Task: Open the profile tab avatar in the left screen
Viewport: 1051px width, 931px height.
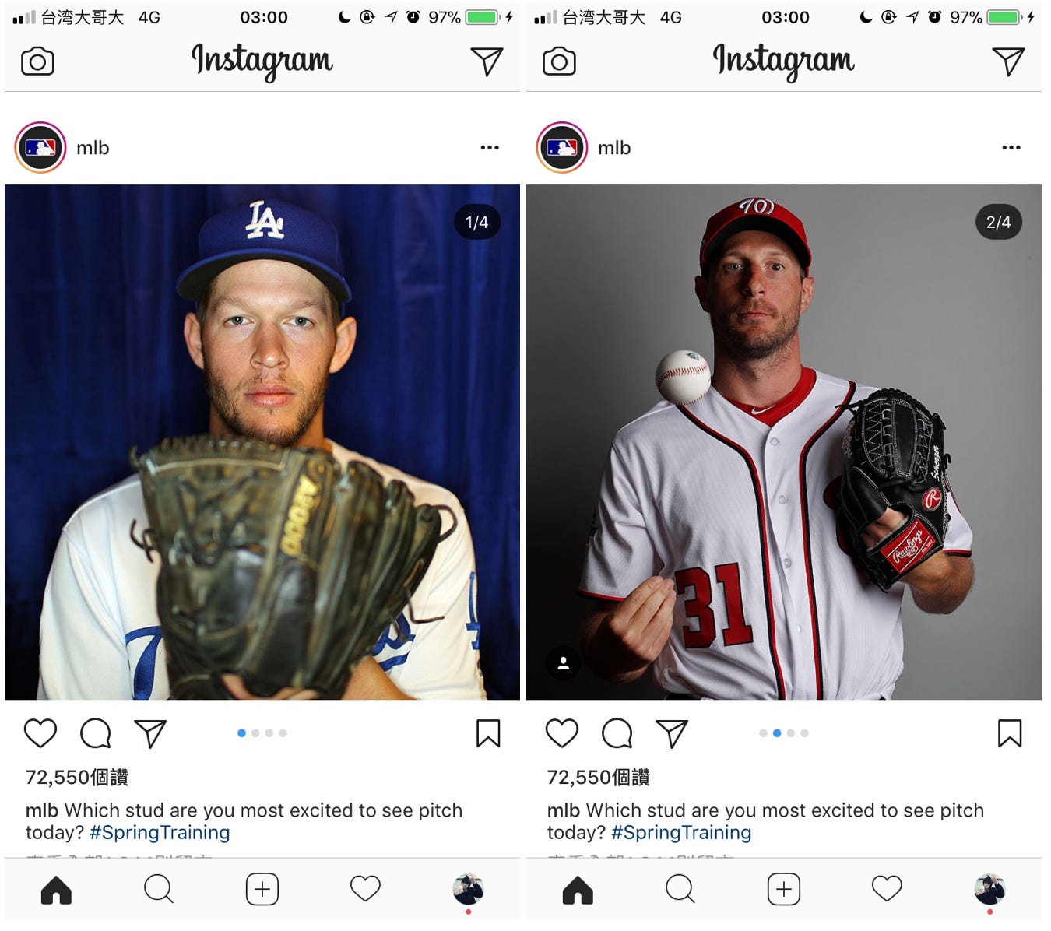Action: pyautogui.click(x=469, y=889)
